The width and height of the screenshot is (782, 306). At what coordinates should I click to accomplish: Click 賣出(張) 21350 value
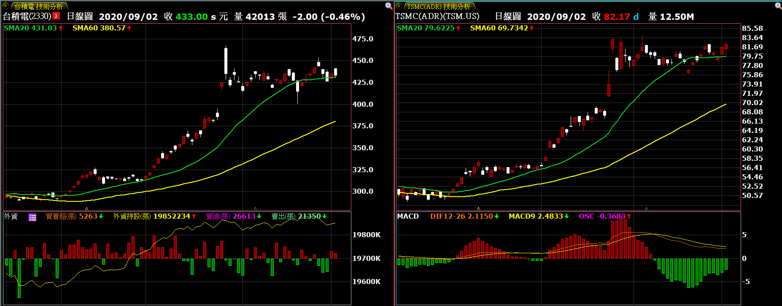tap(299, 216)
